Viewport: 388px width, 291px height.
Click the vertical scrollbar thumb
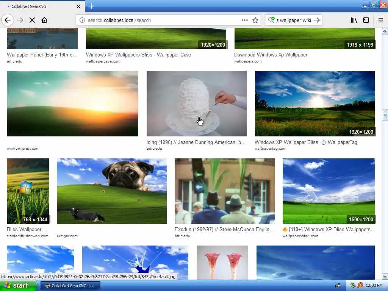coord(385,114)
